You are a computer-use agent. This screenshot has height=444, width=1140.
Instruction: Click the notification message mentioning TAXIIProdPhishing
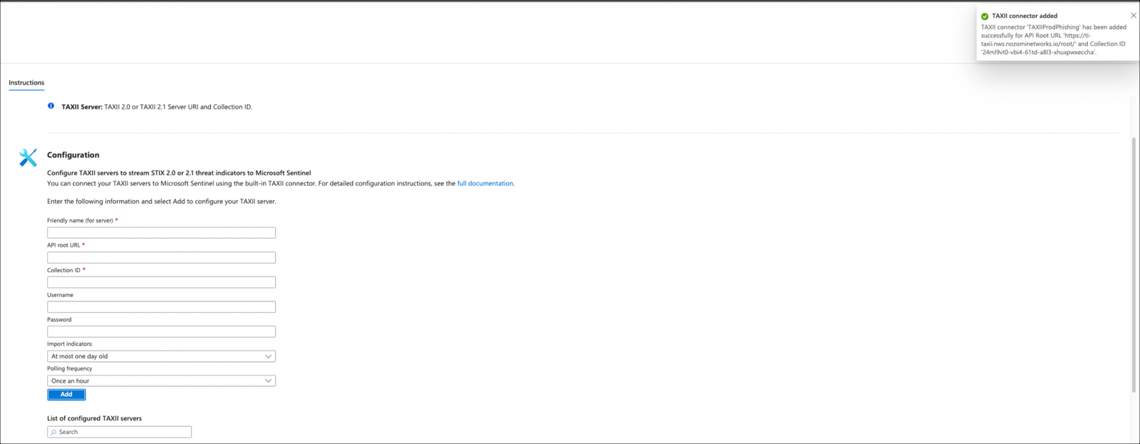pos(1054,40)
